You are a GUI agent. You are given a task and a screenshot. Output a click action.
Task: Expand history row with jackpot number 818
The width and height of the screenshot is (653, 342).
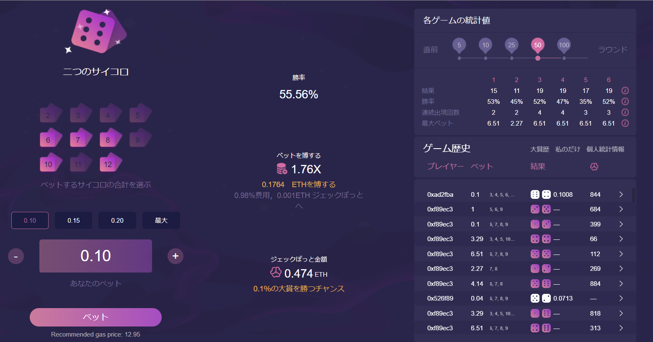(x=621, y=314)
